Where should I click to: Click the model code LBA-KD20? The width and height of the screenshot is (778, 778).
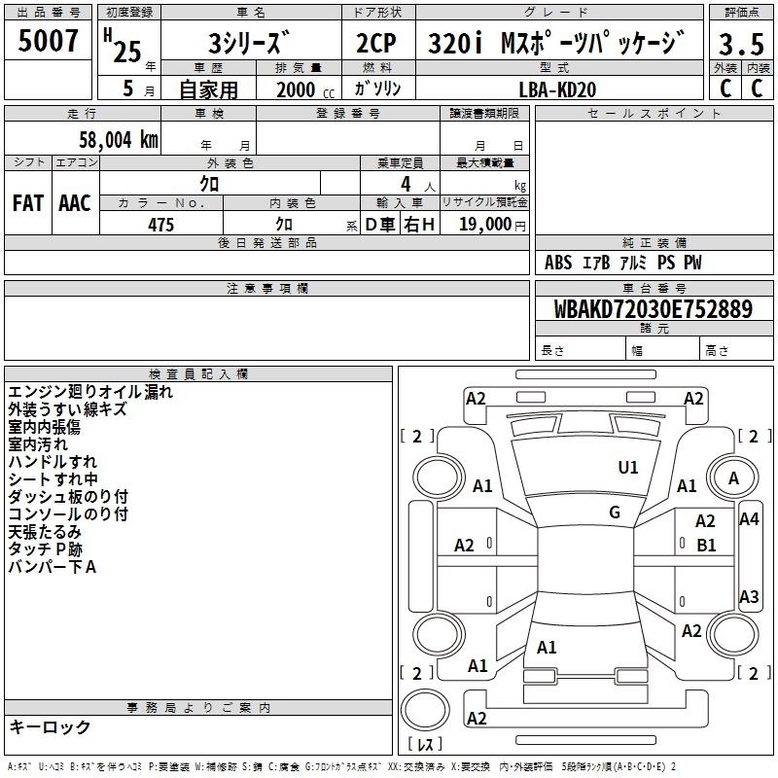[x=558, y=89]
